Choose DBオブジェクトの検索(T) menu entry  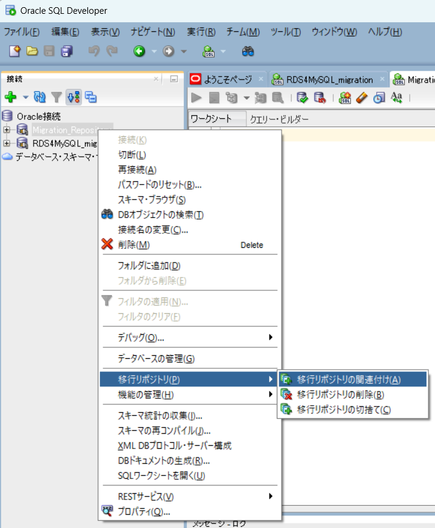[x=190, y=215]
